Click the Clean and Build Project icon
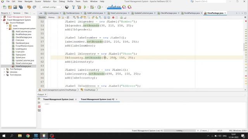Image resolution: width=248 pixels, height=139 pixels. click(79, 7)
